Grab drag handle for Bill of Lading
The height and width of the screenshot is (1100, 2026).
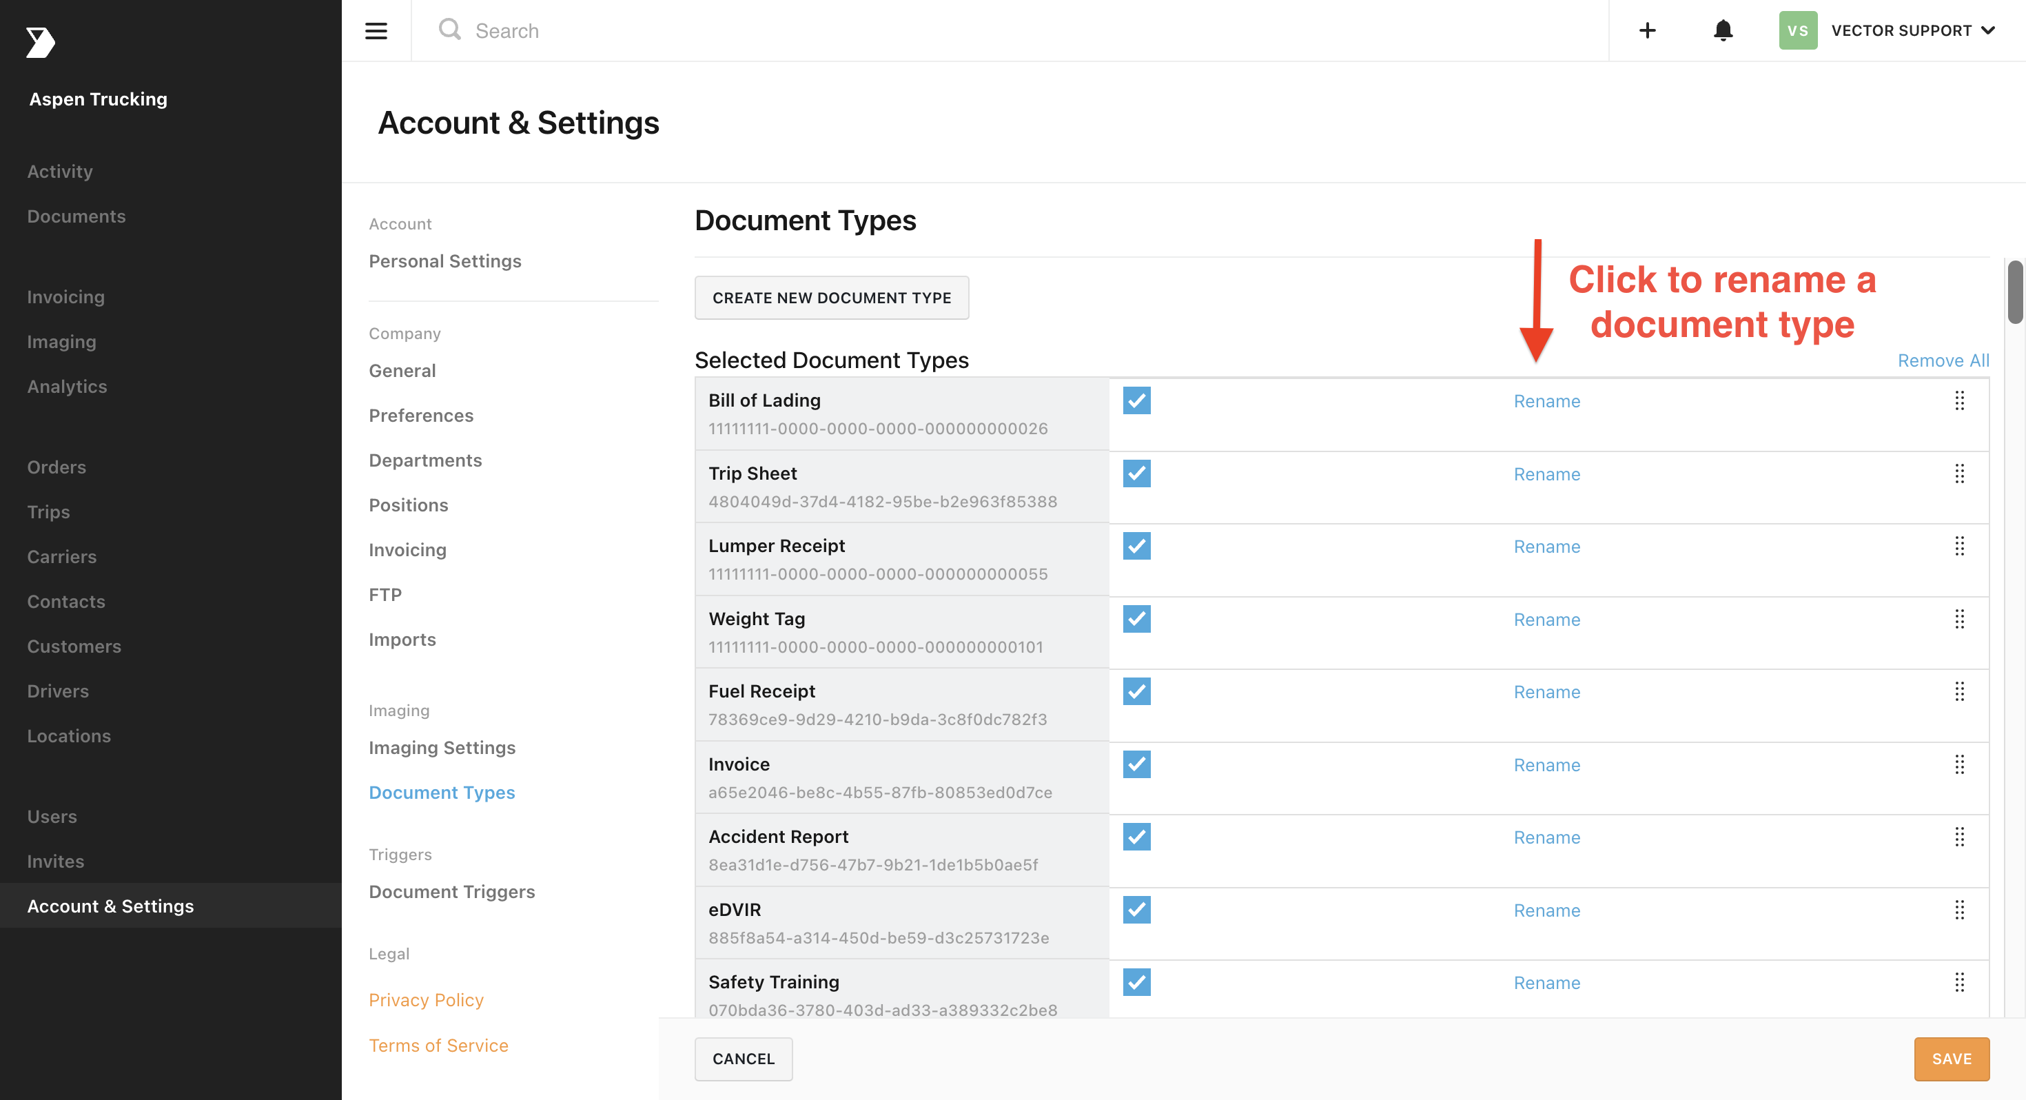pos(1959,400)
